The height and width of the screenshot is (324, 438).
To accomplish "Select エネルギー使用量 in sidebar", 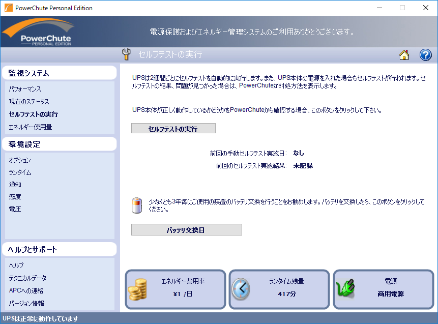I will pyautogui.click(x=31, y=127).
